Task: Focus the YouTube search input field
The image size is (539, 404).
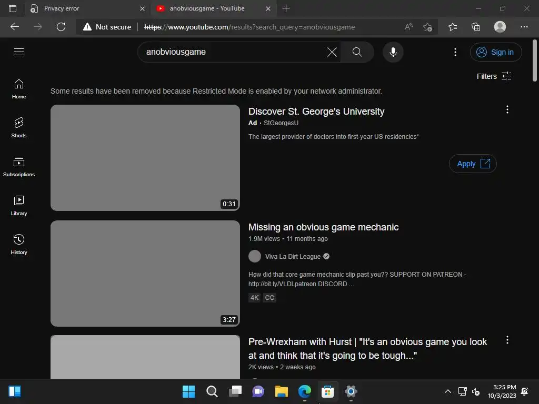Action: pos(234,52)
